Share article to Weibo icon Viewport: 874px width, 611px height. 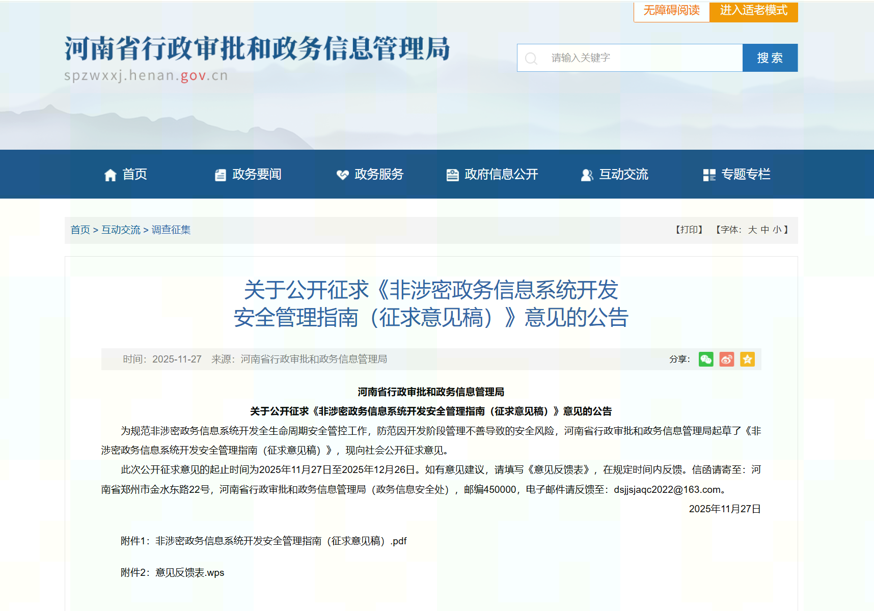[x=726, y=359]
